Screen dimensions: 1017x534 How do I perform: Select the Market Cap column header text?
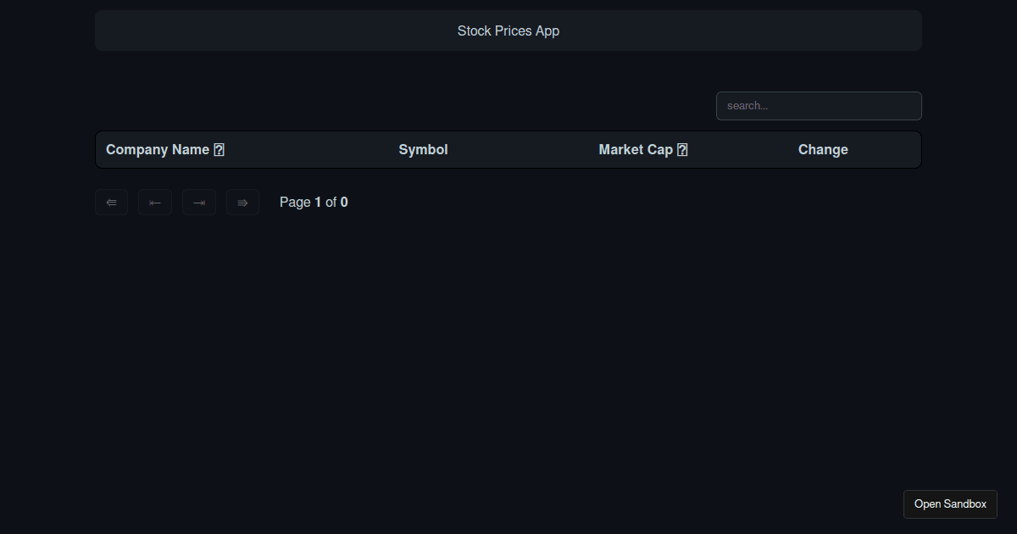636,150
